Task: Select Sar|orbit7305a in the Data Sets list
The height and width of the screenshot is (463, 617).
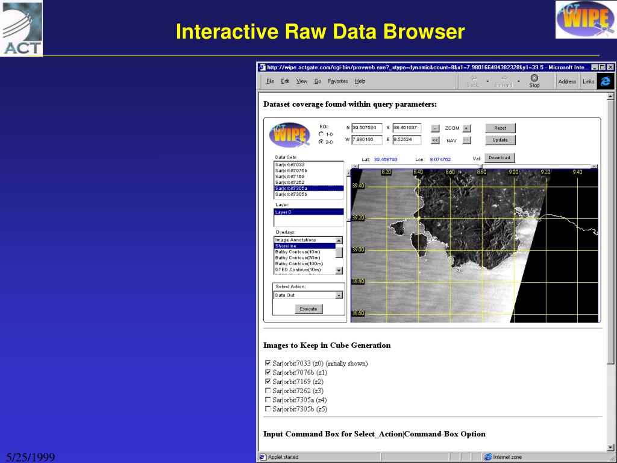Action: [x=308, y=188]
